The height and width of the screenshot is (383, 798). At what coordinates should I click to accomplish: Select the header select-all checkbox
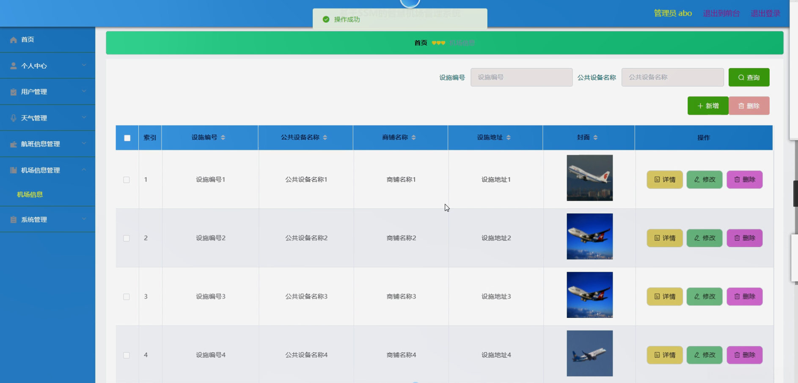(x=127, y=138)
